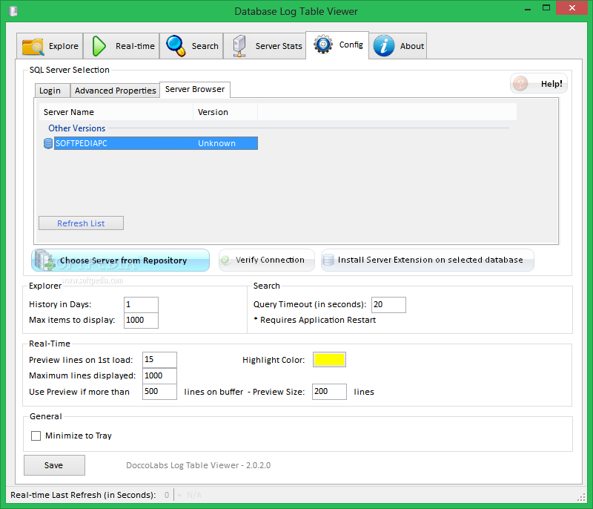Click the Install Server Extension database icon

pos(328,260)
